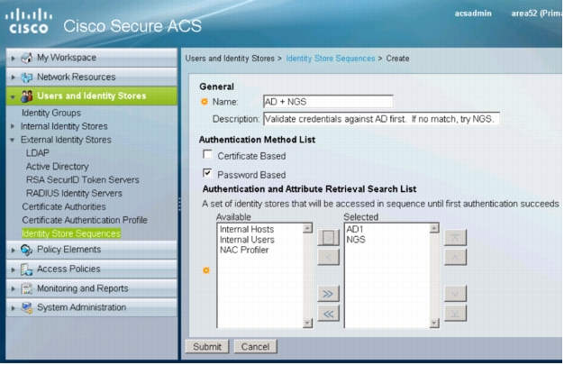Move selected store to bottom of list
564x365 pixels.
click(x=455, y=314)
